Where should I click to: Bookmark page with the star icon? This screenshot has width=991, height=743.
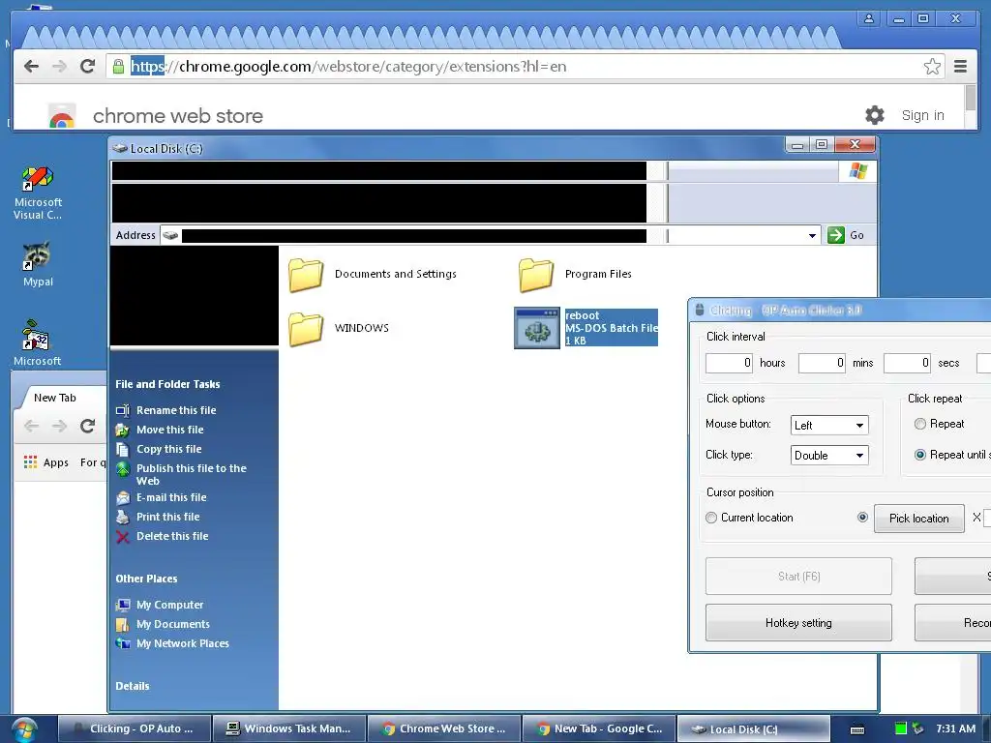932,67
